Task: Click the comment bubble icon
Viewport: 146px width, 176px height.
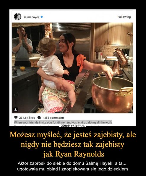Action: click(39, 118)
